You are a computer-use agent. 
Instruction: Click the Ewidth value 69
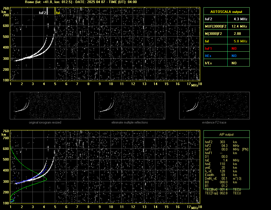click(223, 175)
